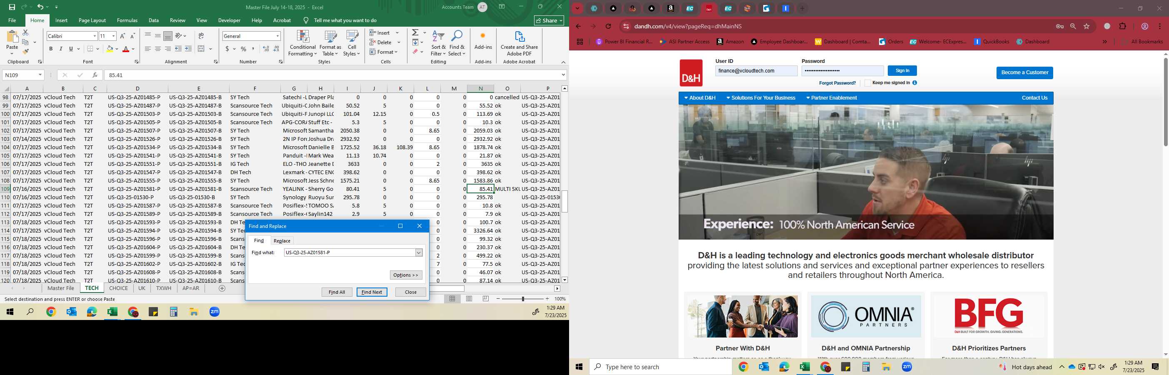Open Zoom from the left taskbar
This screenshot has width=1169, height=375.
(215, 312)
